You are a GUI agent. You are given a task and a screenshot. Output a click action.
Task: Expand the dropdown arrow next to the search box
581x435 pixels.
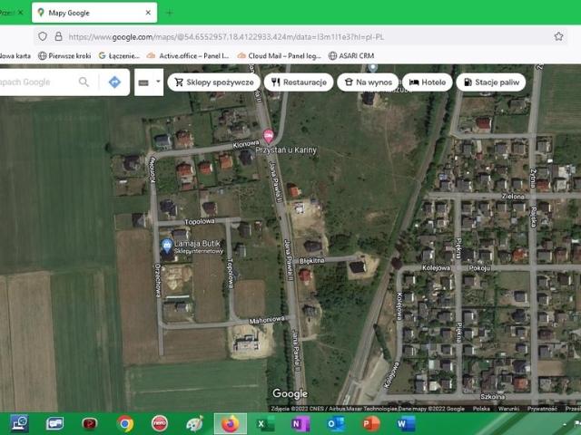pyautogui.click(x=158, y=82)
